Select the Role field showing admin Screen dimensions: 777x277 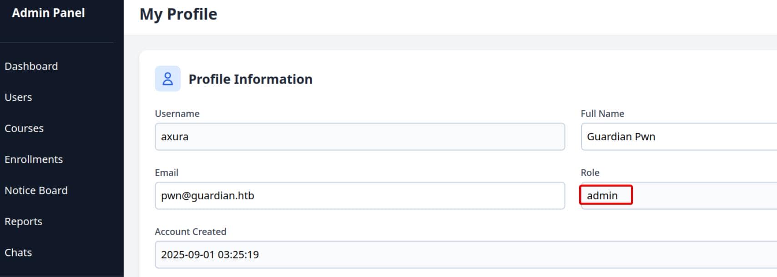coord(678,196)
